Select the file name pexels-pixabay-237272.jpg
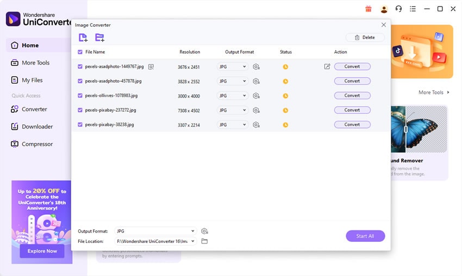 [x=110, y=110]
